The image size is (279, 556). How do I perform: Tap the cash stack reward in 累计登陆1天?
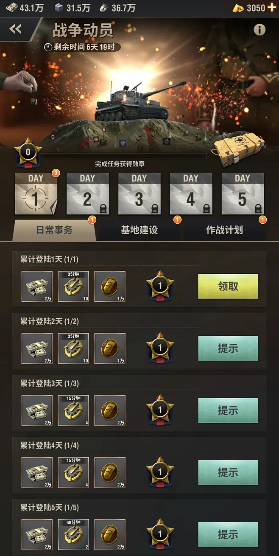click(37, 286)
